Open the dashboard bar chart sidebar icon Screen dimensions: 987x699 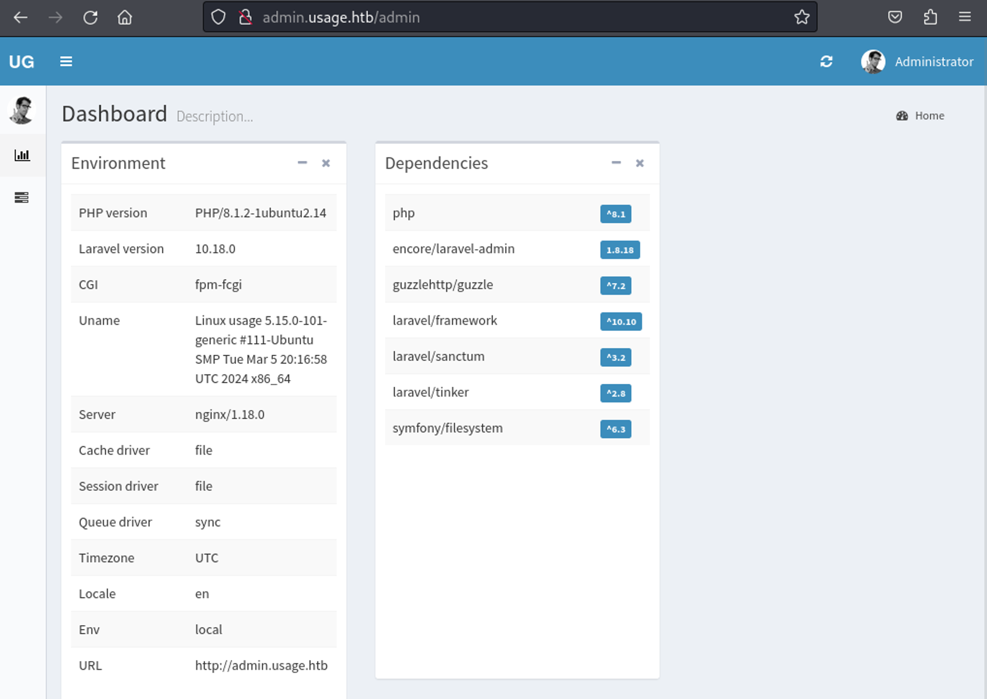pos(22,155)
